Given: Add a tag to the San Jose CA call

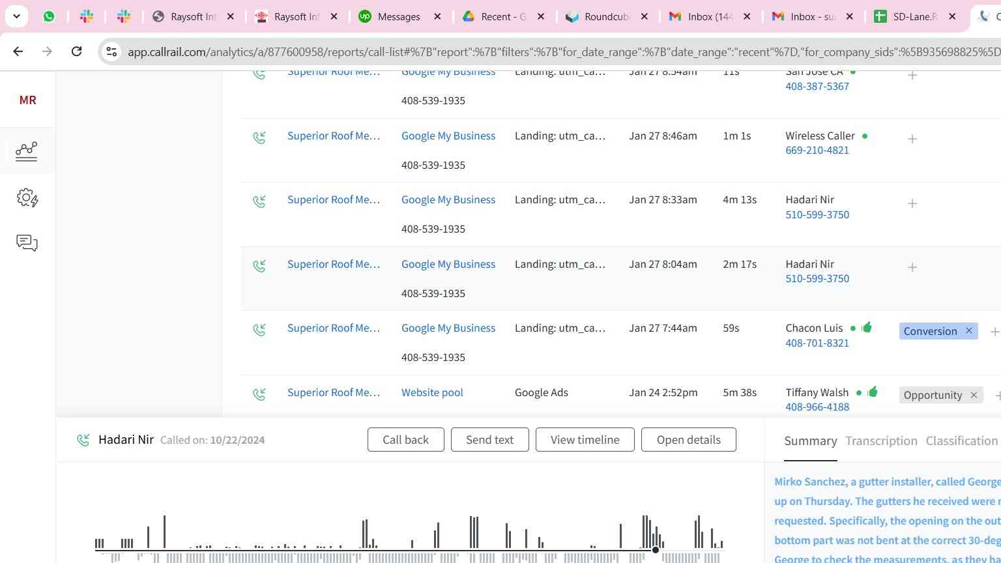Looking at the screenshot, I should 912,76.
